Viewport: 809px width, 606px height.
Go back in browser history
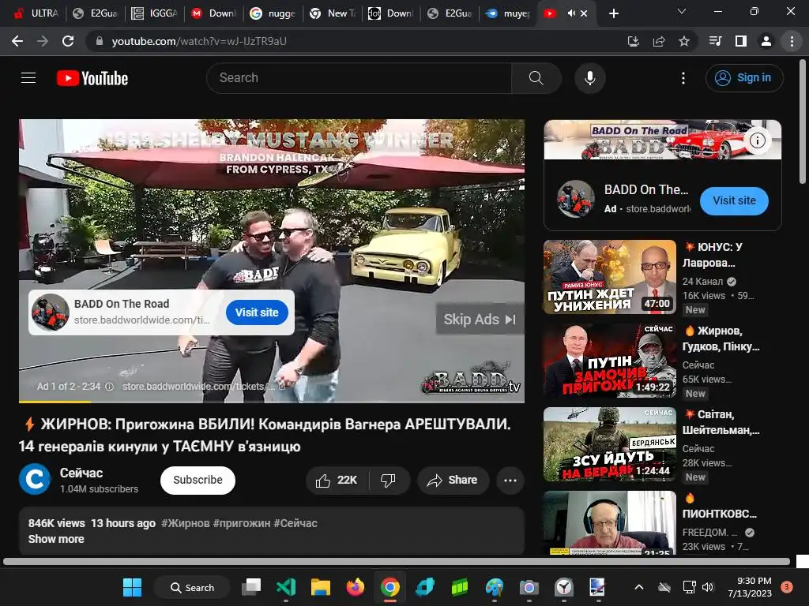[x=17, y=41]
